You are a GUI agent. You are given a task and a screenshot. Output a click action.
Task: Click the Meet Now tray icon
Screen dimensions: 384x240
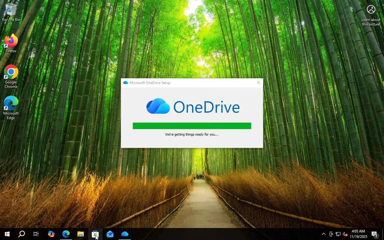(x=331, y=234)
